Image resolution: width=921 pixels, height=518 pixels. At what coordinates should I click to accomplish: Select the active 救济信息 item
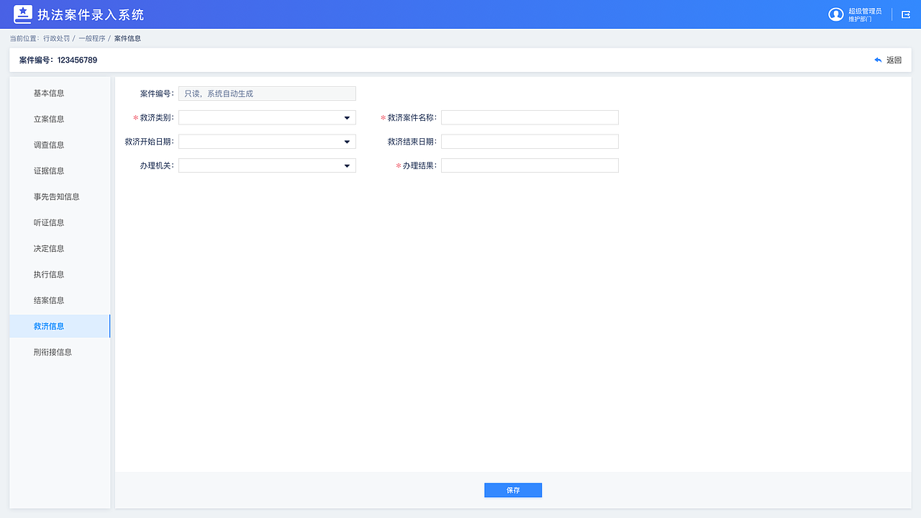click(x=60, y=326)
